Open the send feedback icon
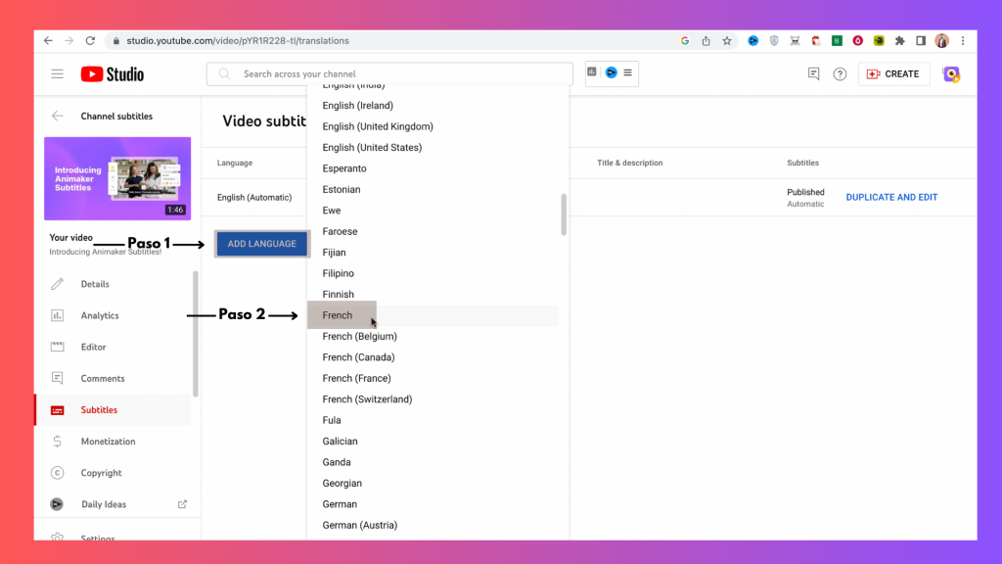 coord(813,74)
